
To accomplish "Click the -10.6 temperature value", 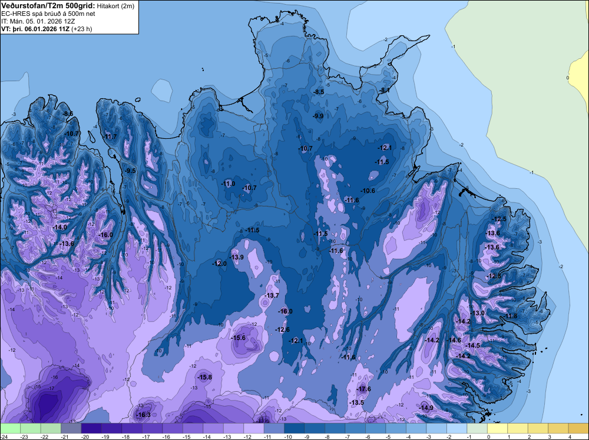I will point(368,191).
